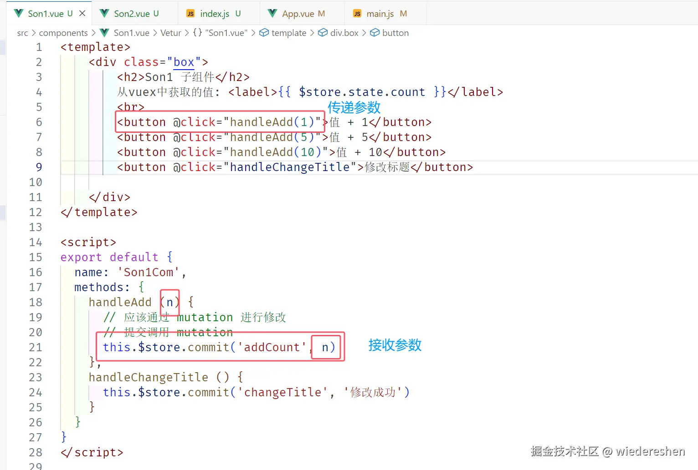
Task: Close the Son1.vue tab
Action: pos(82,13)
